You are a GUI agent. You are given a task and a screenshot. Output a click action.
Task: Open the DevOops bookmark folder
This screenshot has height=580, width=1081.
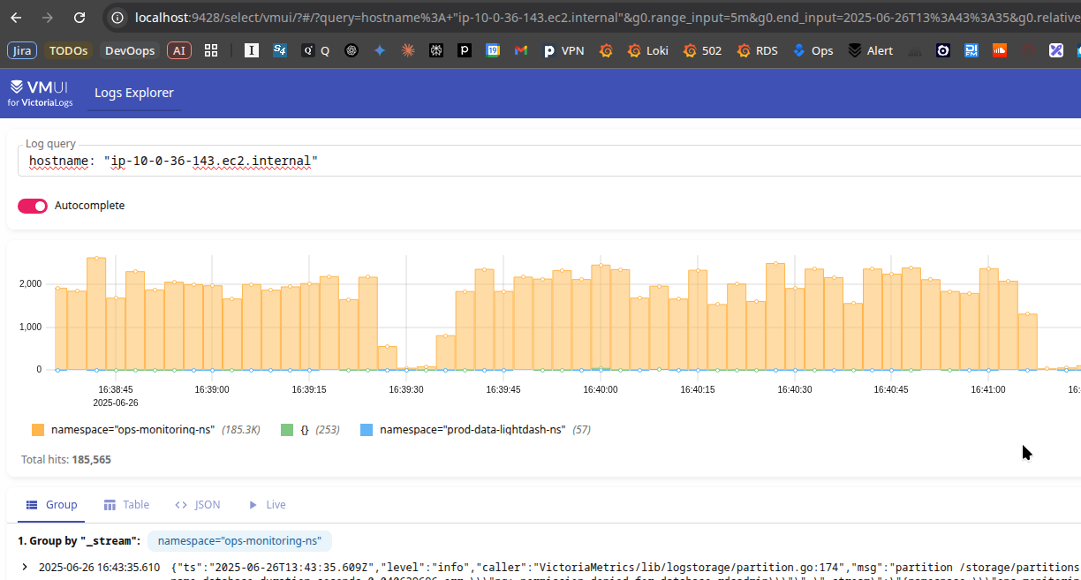(x=130, y=50)
